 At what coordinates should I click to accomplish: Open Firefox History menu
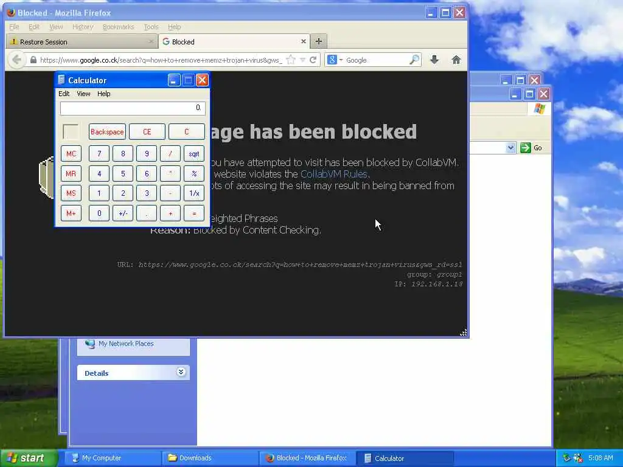(83, 27)
